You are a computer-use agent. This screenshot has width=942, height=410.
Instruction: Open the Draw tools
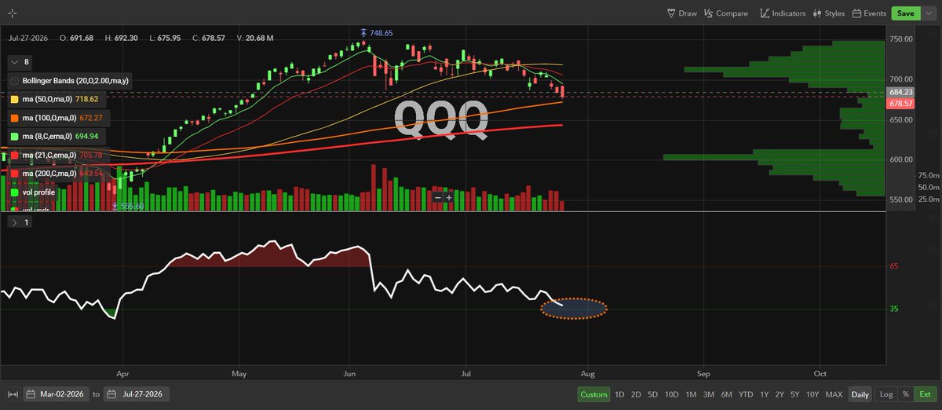(x=681, y=13)
